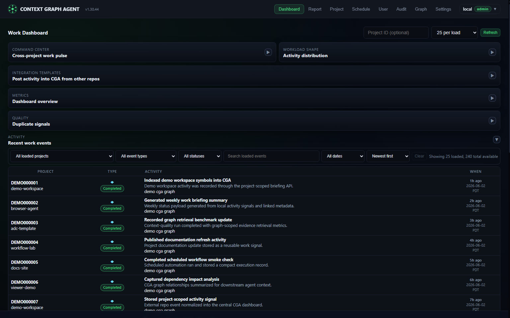Expand the Dashboard overview metrics panel
Viewport: 510px width, 318px height.
[x=492, y=98]
